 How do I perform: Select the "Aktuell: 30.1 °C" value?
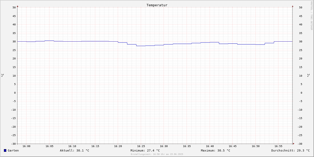tap(75, 150)
